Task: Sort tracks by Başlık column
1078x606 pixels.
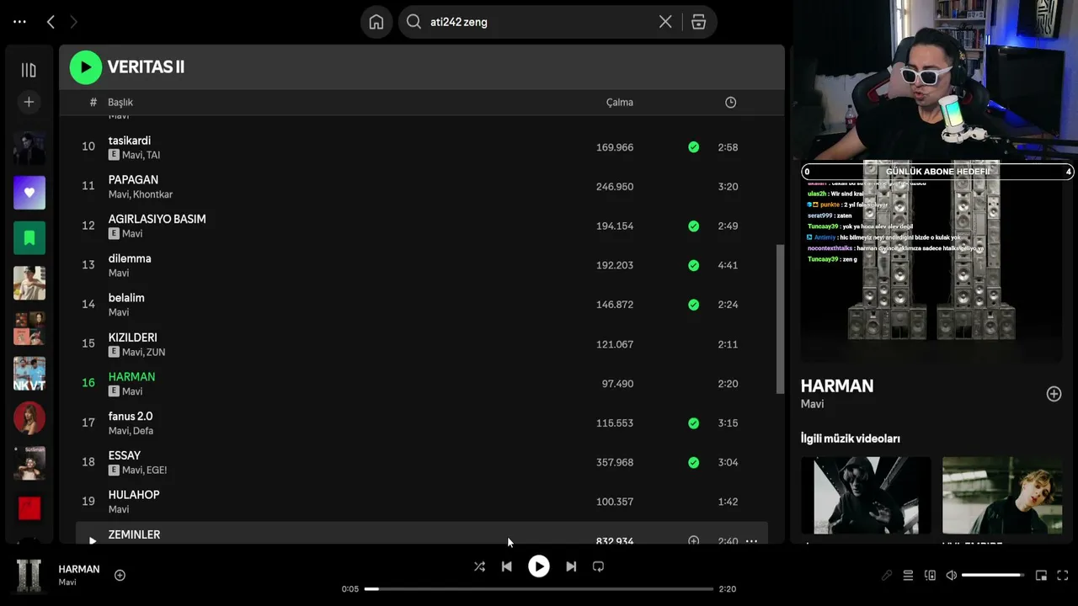Action: coord(120,102)
